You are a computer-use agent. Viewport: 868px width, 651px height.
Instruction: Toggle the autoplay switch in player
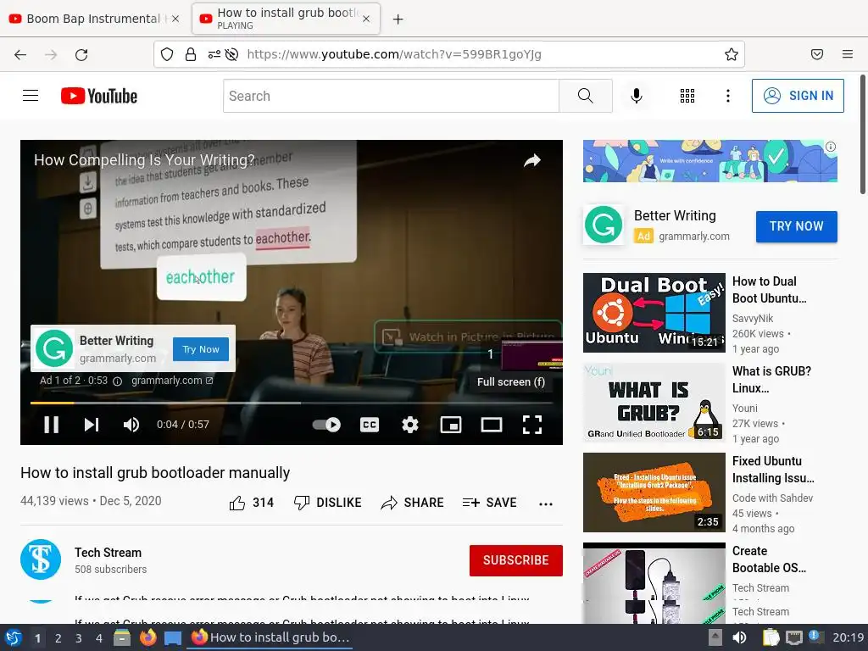click(326, 425)
